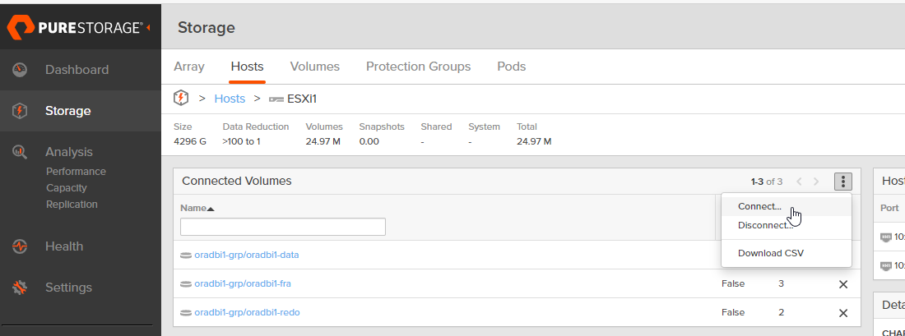This screenshot has width=905, height=336.
Task: Click ESXi1 breadcrumb text
Action: click(302, 99)
